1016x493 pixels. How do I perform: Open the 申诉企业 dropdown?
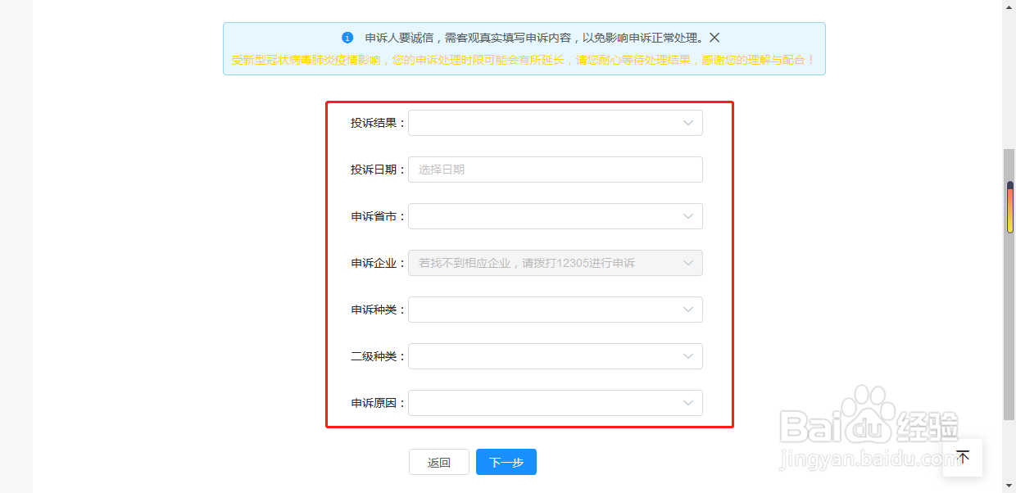click(556, 263)
